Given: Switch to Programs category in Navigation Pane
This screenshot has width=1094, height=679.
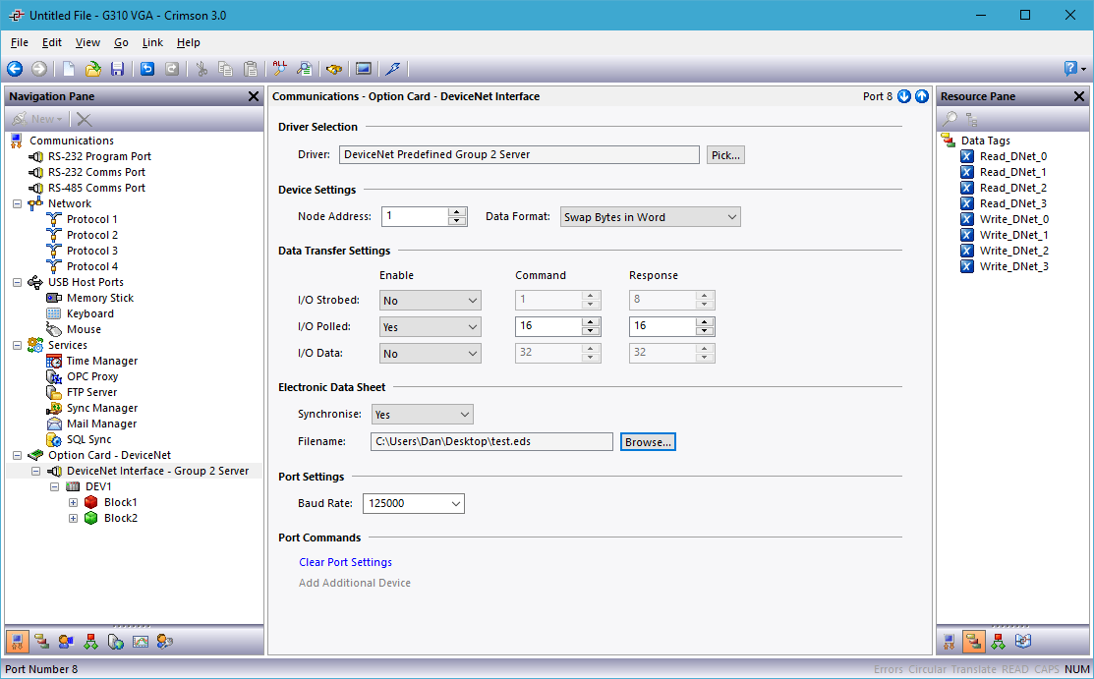Looking at the screenshot, I should click(x=90, y=641).
